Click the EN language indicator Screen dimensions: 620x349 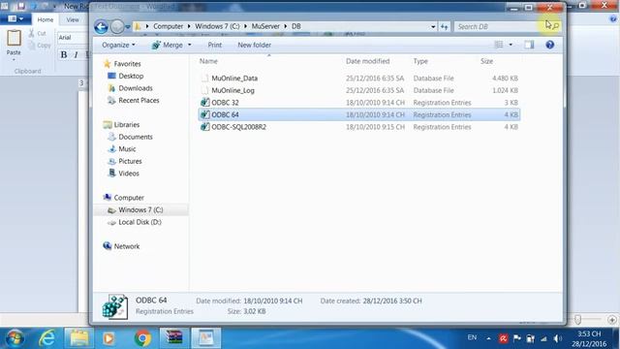472,337
